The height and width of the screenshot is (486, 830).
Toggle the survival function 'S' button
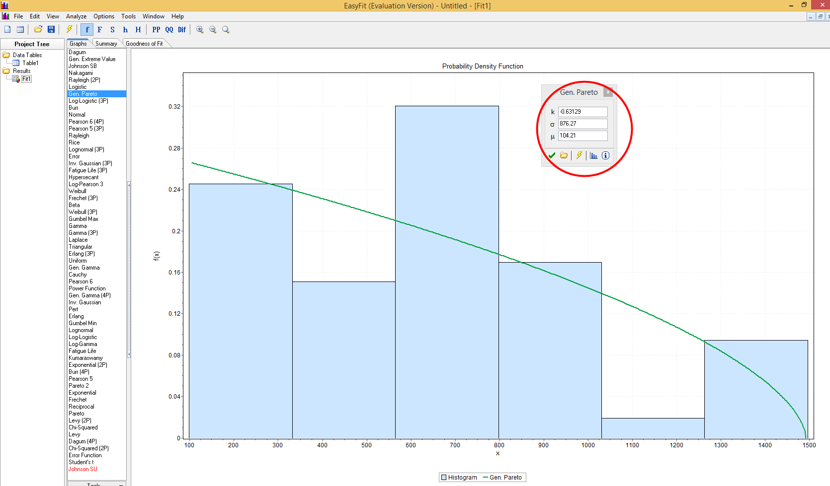(x=112, y=30)
